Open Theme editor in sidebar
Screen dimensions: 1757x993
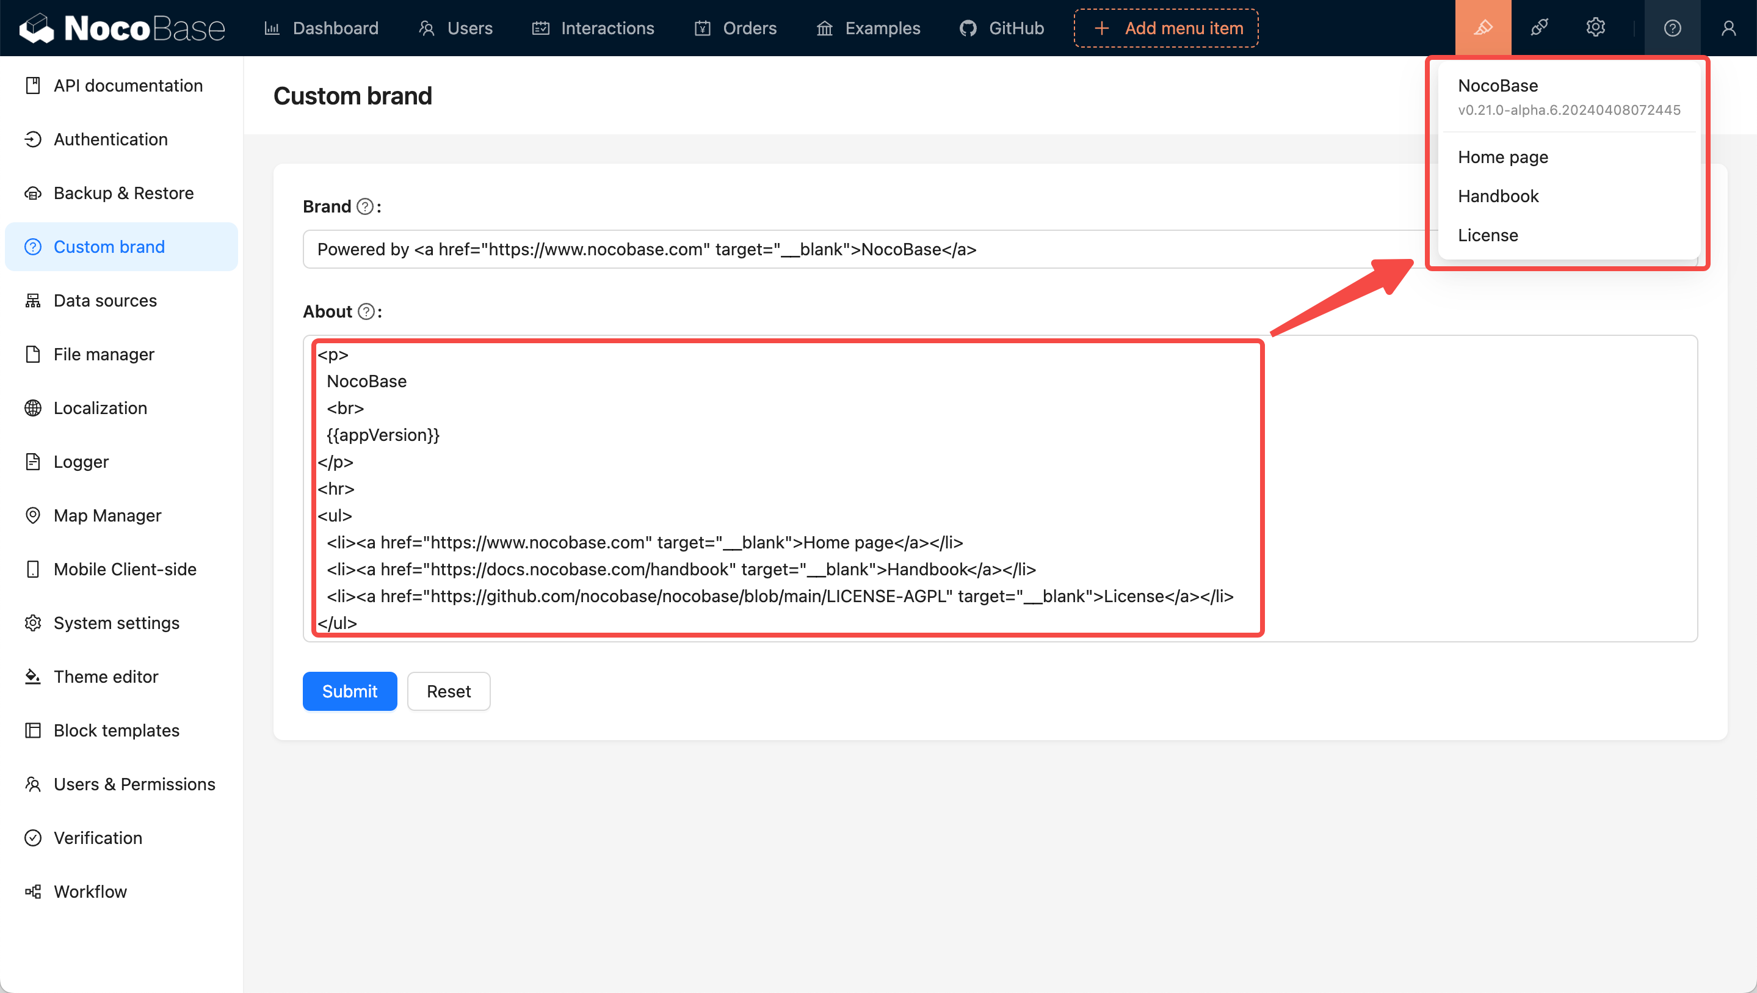(106, 676)
